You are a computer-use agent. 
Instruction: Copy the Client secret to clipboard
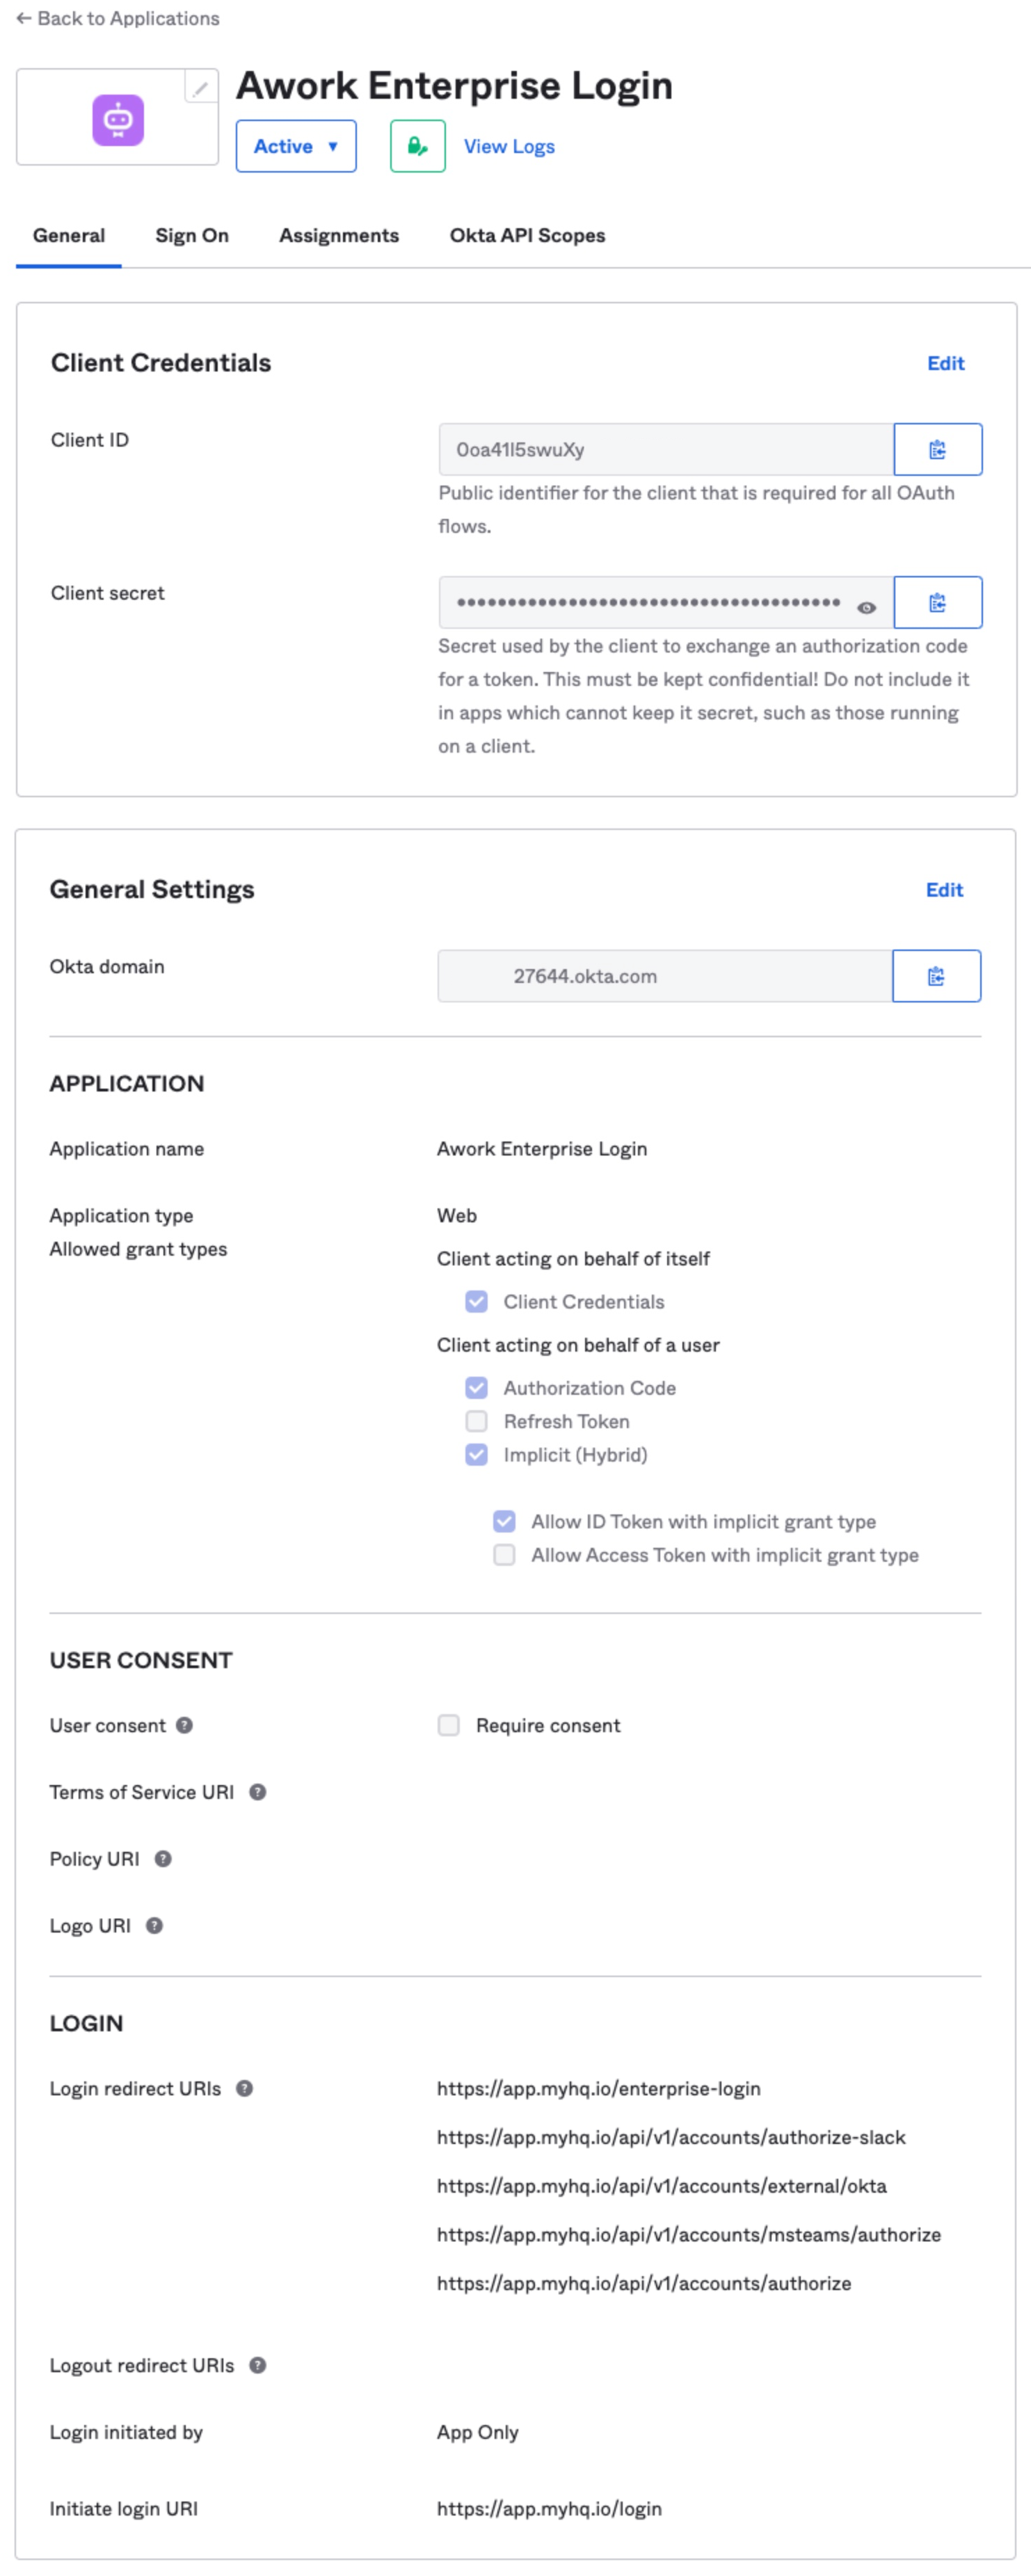click(937, 602)
